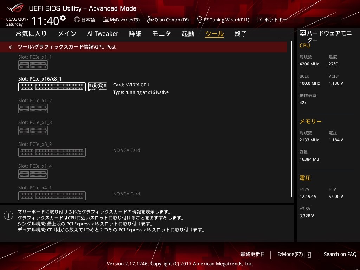Open MyFavorite settings

coord(121,20)
